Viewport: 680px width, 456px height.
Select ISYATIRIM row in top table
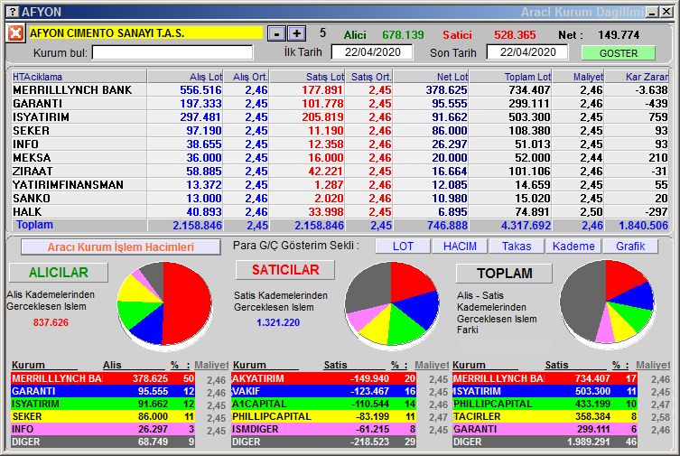[x=340, y=117]
